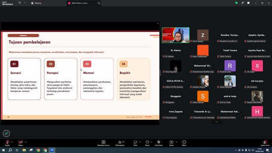Click the Zoom taskbar icon
Image resolution: width=272 pixels, height=153 pixels.
pyautogui.click(x=52, y=150)
